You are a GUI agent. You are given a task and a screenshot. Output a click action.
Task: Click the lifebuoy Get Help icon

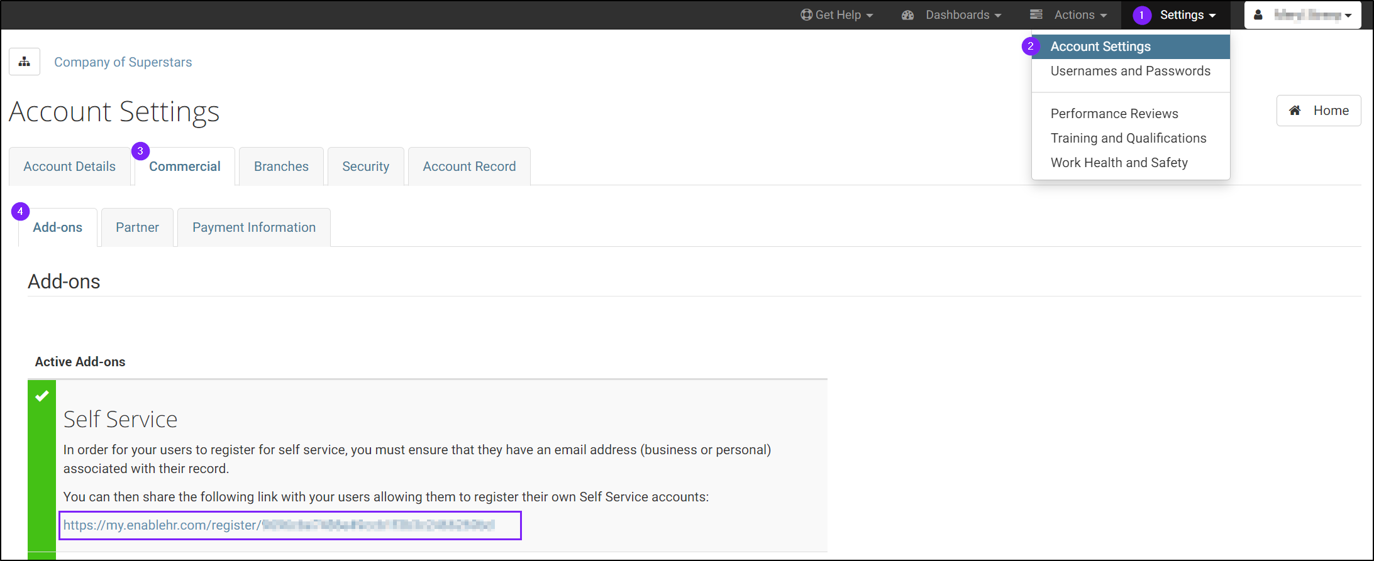(x=806, y=15)
